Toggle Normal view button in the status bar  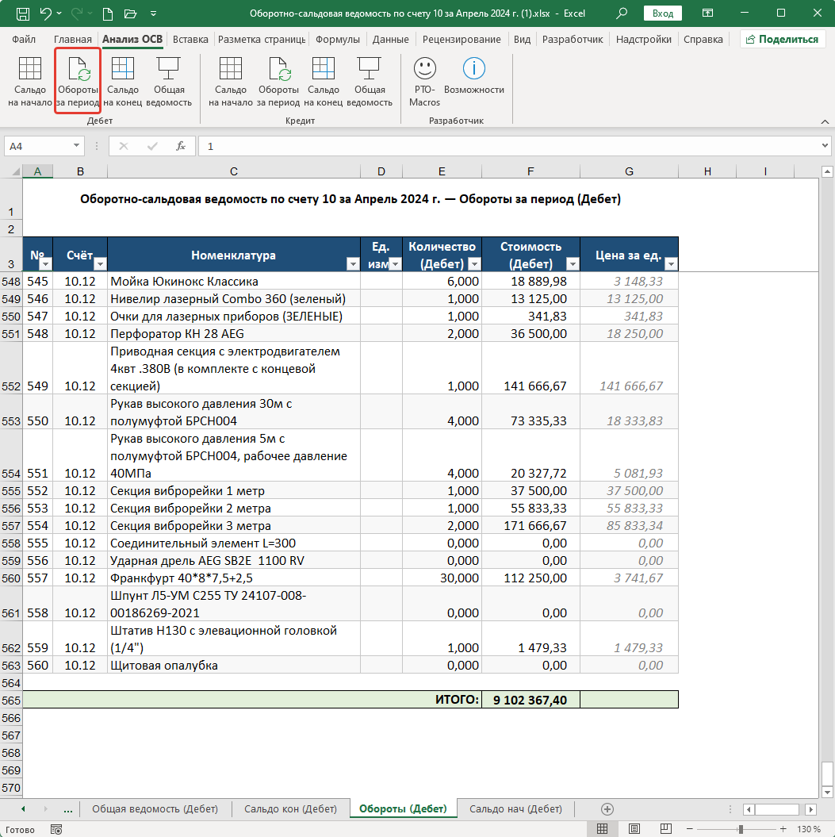pyautogui.click(x=603, y=828)
